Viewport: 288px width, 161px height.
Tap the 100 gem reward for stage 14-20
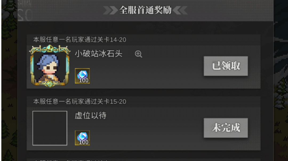82,76
